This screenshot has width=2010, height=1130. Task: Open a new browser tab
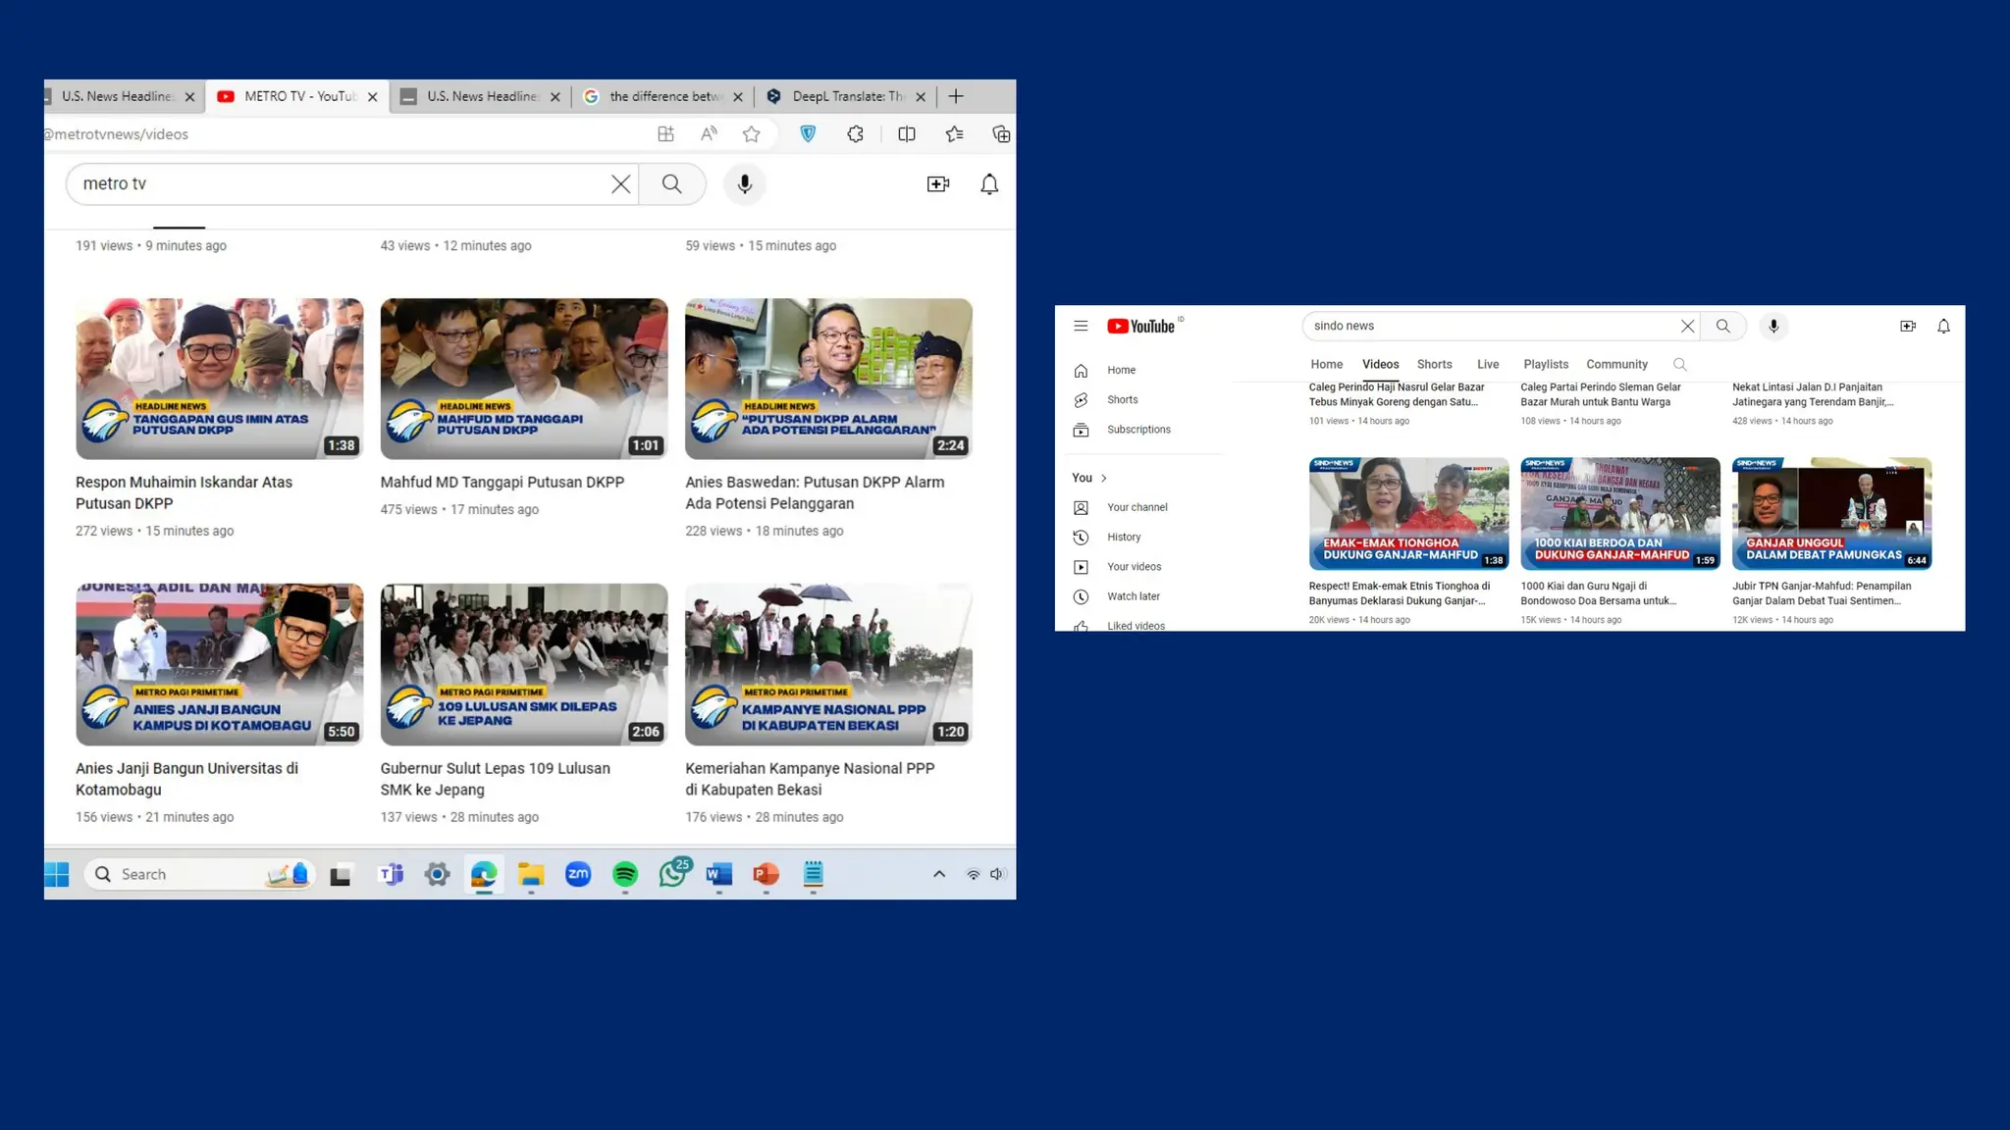[x=956, y=96]
